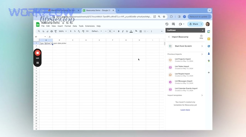Click the search menus magnifier icon

tap(39, 31)
